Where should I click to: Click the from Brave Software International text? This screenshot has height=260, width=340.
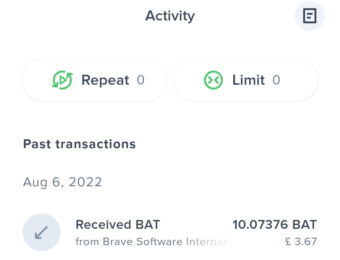153,242
